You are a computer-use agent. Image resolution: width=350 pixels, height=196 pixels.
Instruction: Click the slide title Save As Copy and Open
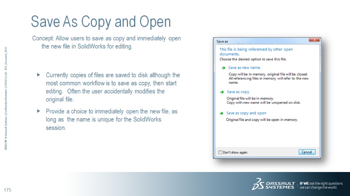[x=101, y=22]
